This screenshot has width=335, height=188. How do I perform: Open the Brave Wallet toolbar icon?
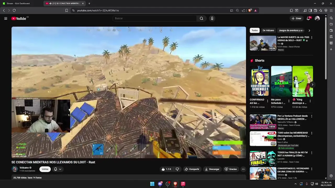pos(315,10)
